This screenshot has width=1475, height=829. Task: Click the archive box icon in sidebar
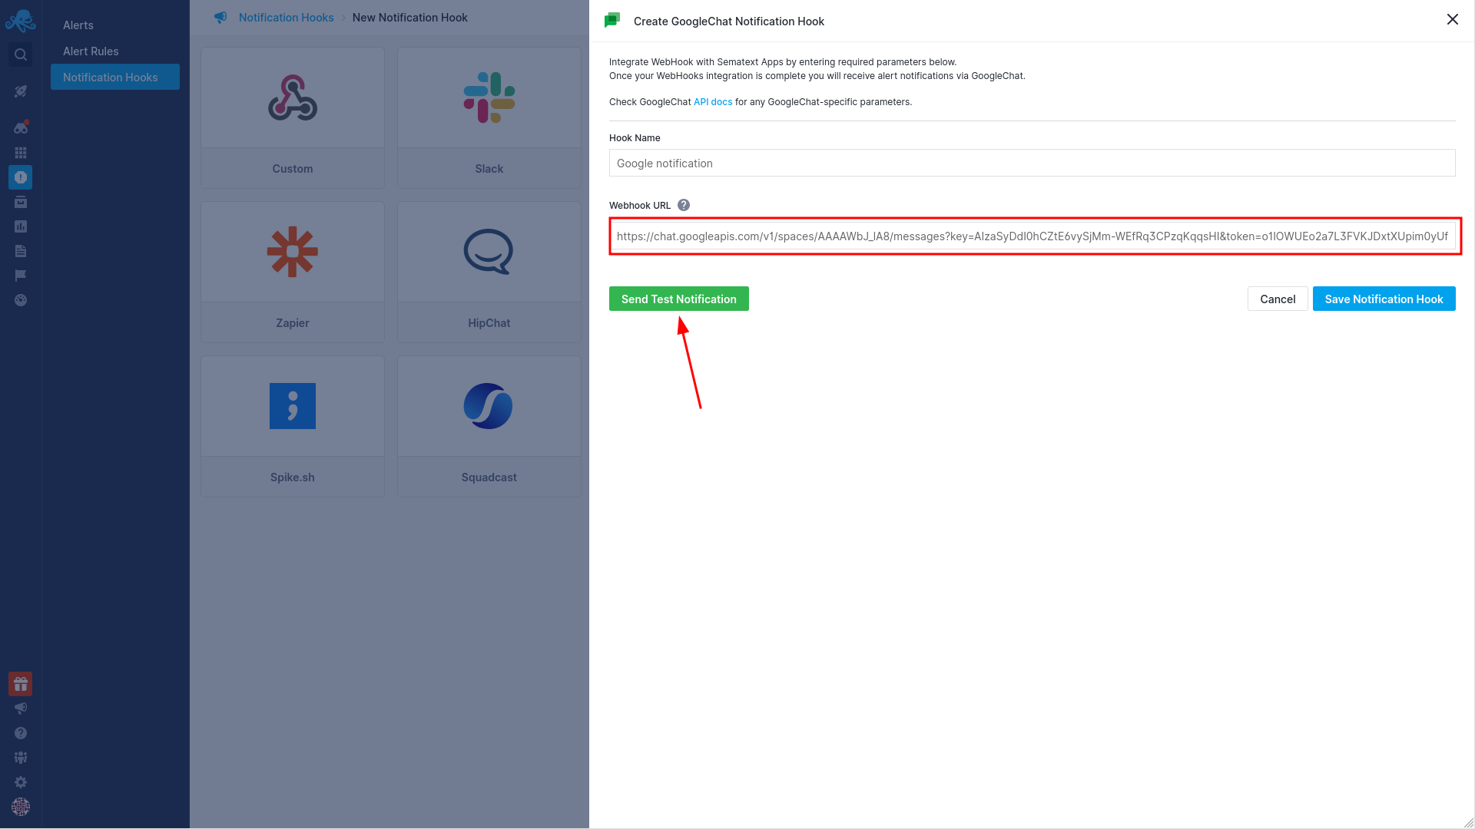point(21,202)
